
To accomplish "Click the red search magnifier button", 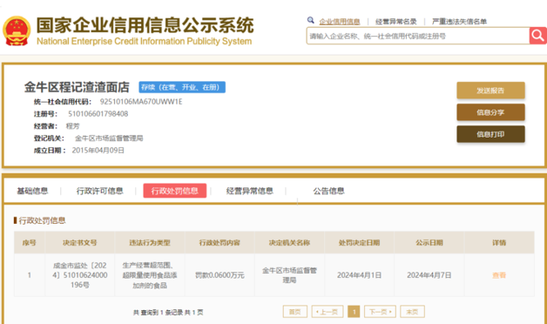I will (537, 36).
